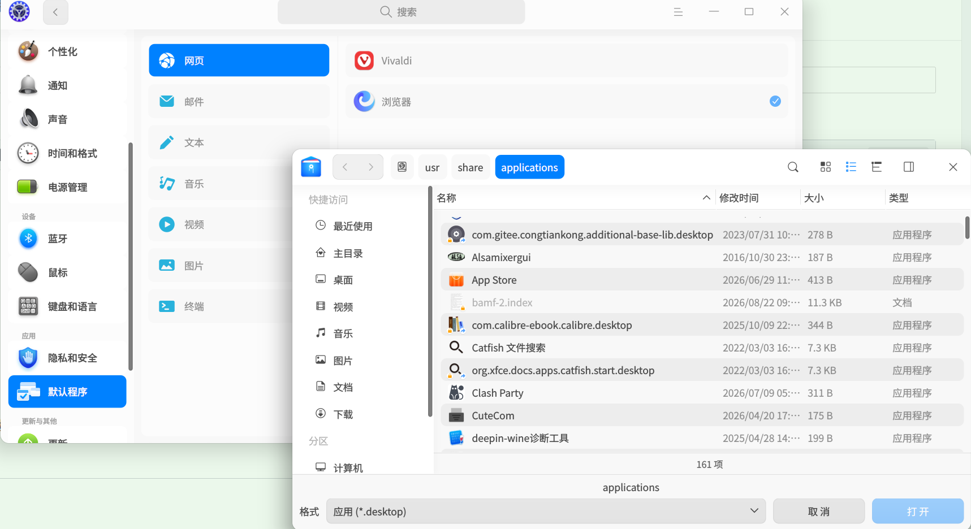Image resolution: width=971 pixels, height=529 pixels.
Task: Click the file list vertical scrollbar
Action: (x=967, y=227)
